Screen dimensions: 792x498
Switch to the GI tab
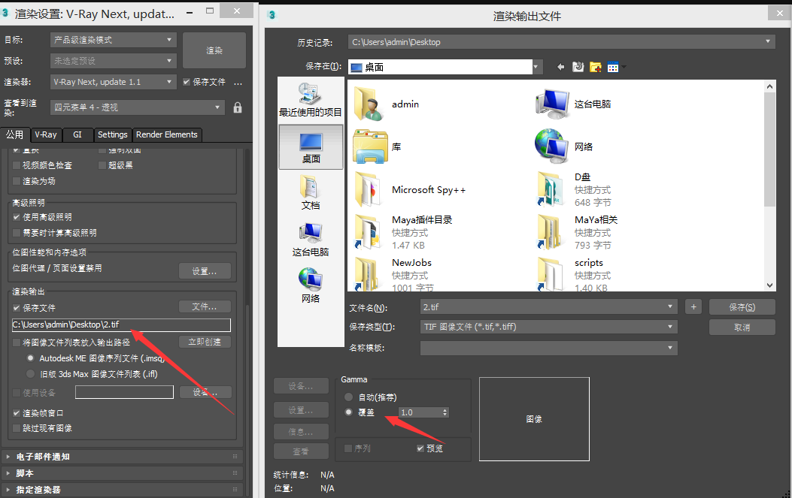(x=77, y=134)
